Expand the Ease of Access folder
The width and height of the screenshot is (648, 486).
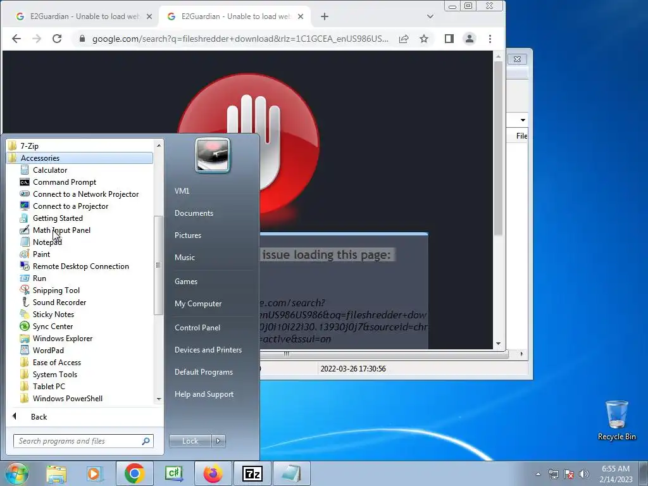[56, 362]
